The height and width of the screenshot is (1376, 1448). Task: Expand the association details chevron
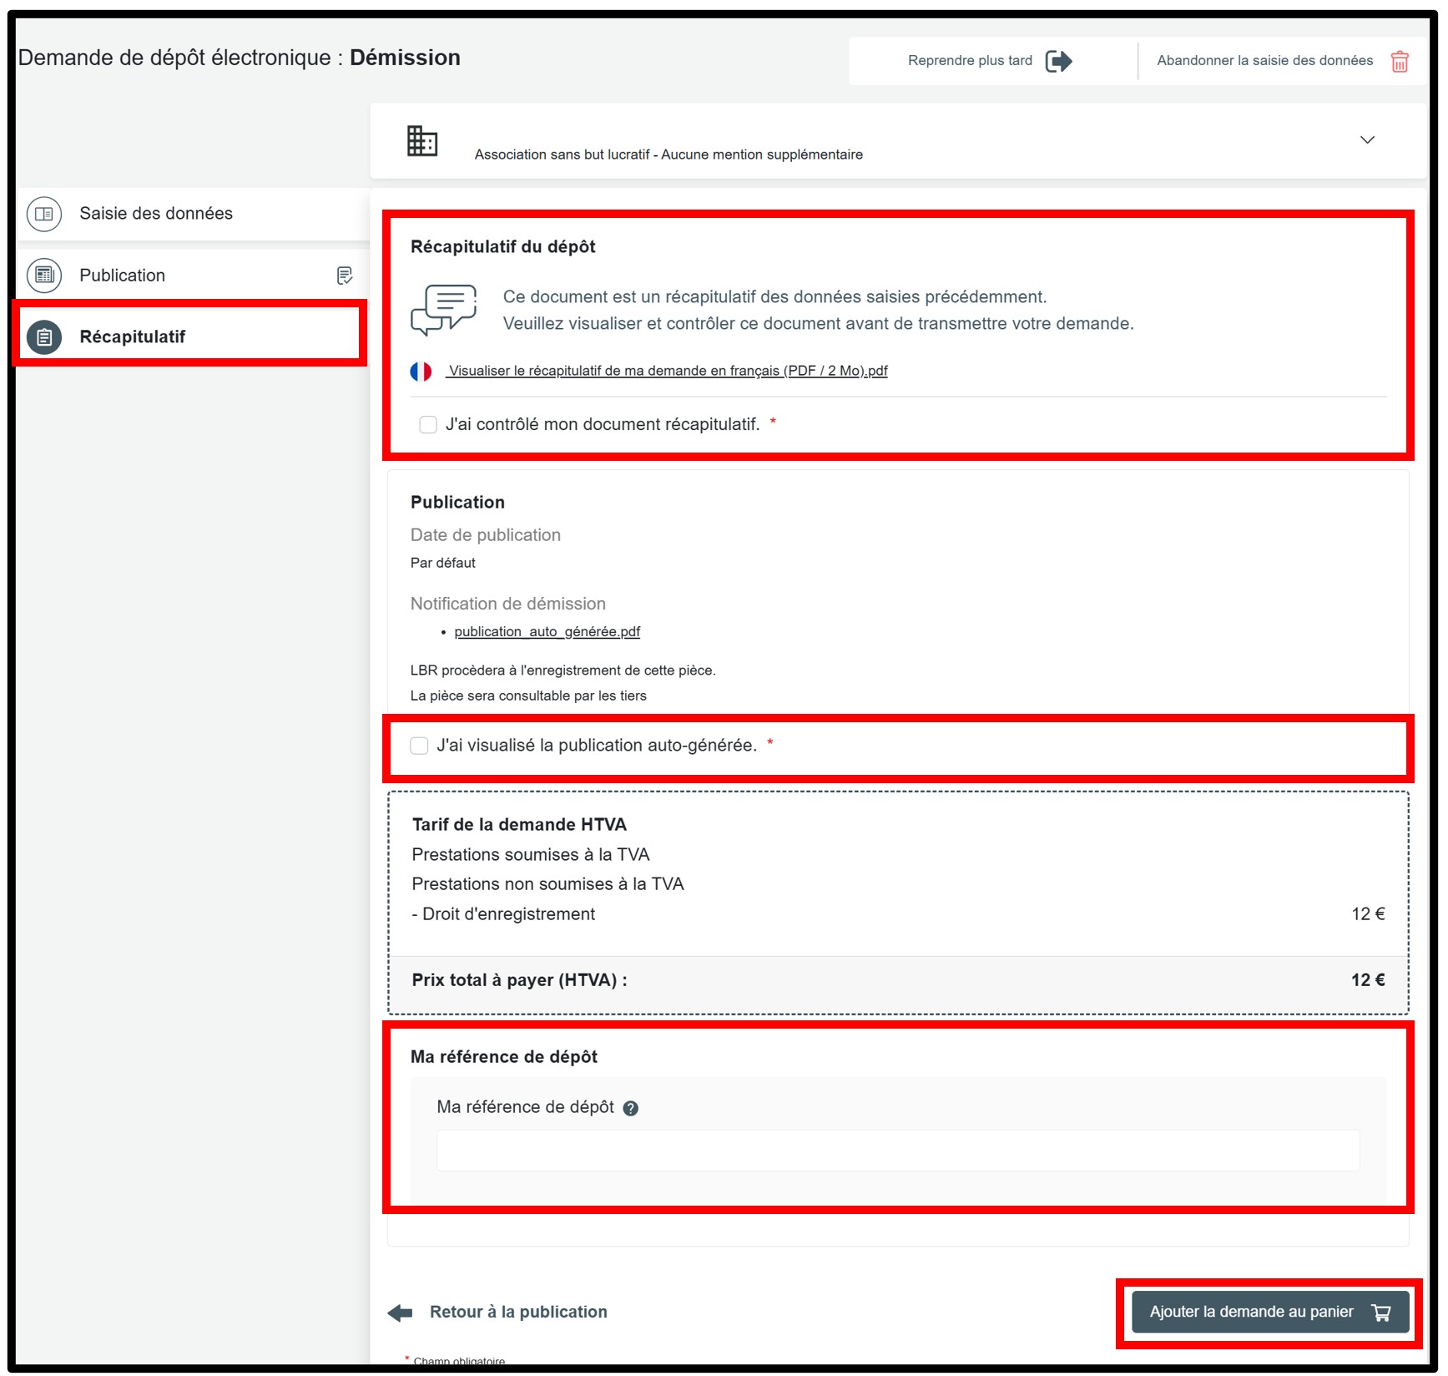1367,140
